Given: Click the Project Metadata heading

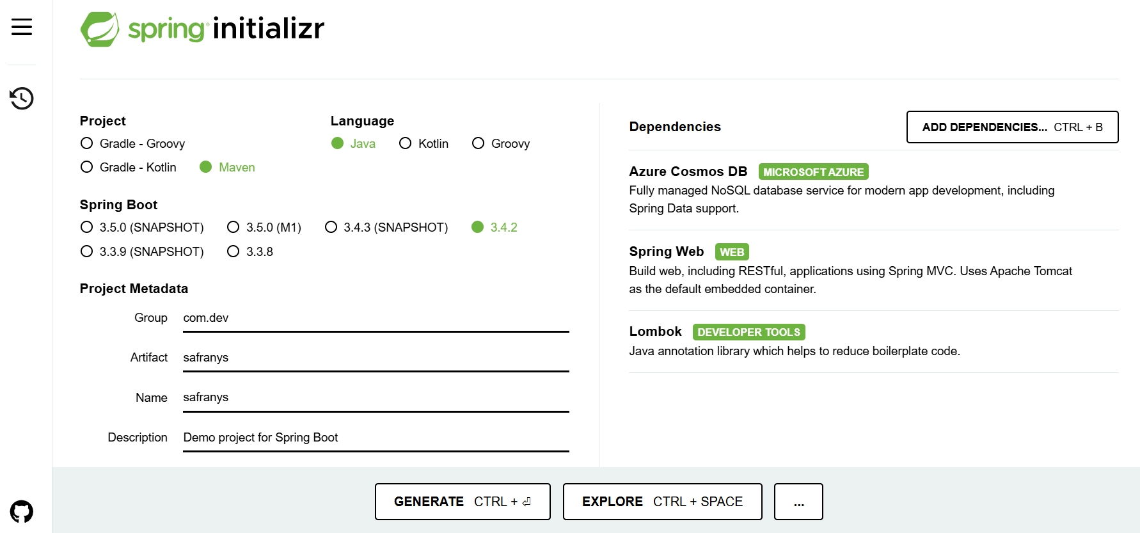Looking at the screenshot, I should tap(134, 289).
